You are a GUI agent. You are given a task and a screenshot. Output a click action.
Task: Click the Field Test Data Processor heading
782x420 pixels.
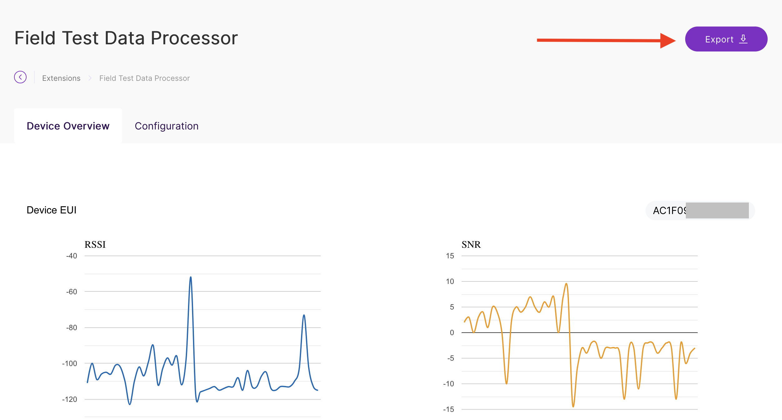coord(126,38)
